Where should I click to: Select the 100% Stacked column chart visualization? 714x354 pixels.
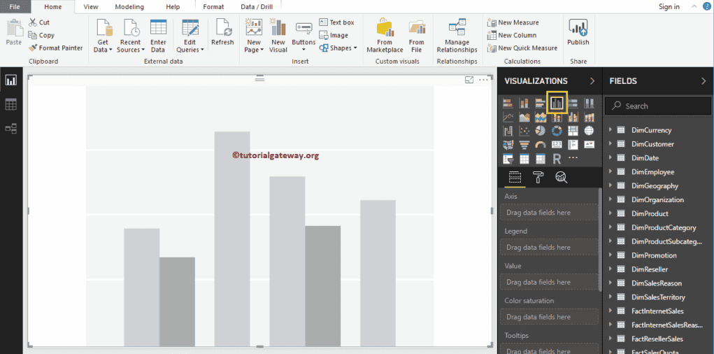590,103
